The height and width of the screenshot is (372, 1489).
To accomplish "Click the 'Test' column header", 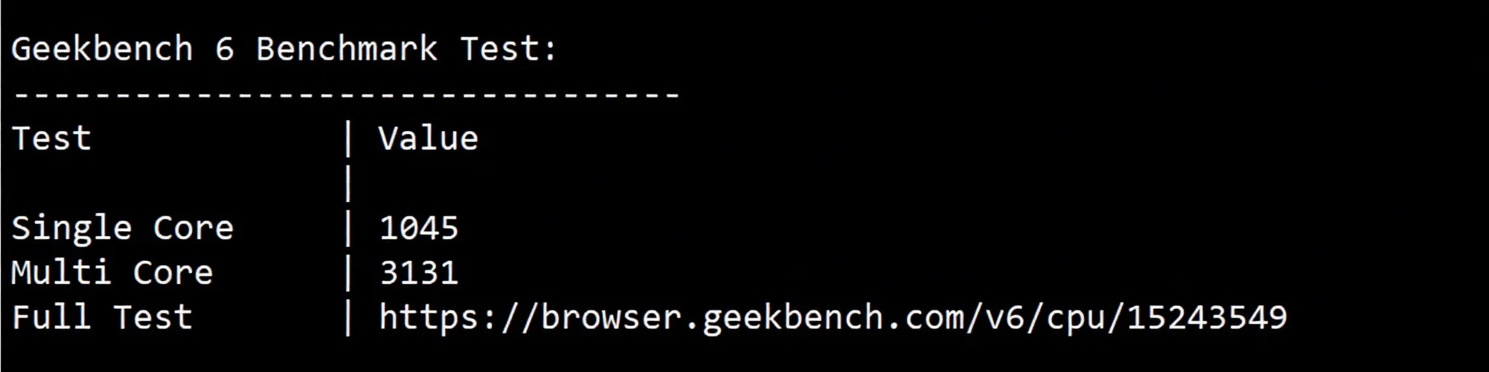I will pos(52,138).
